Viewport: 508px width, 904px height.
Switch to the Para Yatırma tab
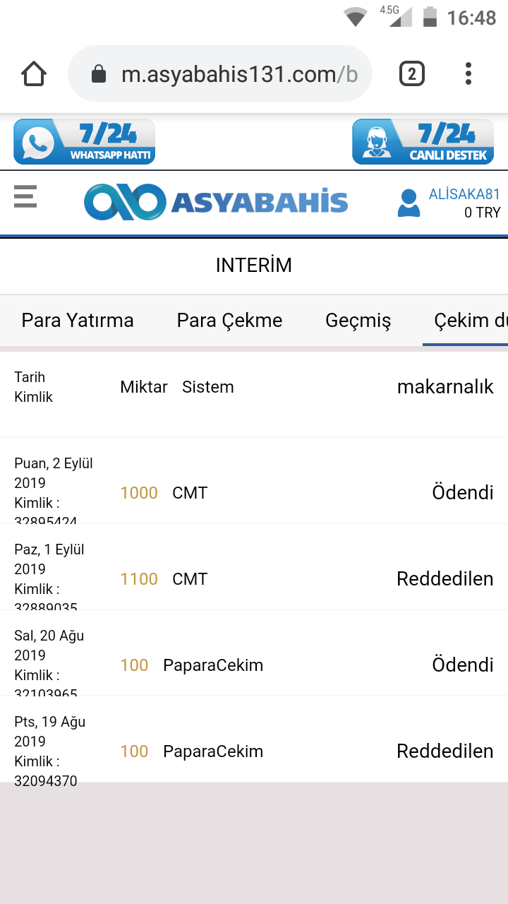point(78,321)
